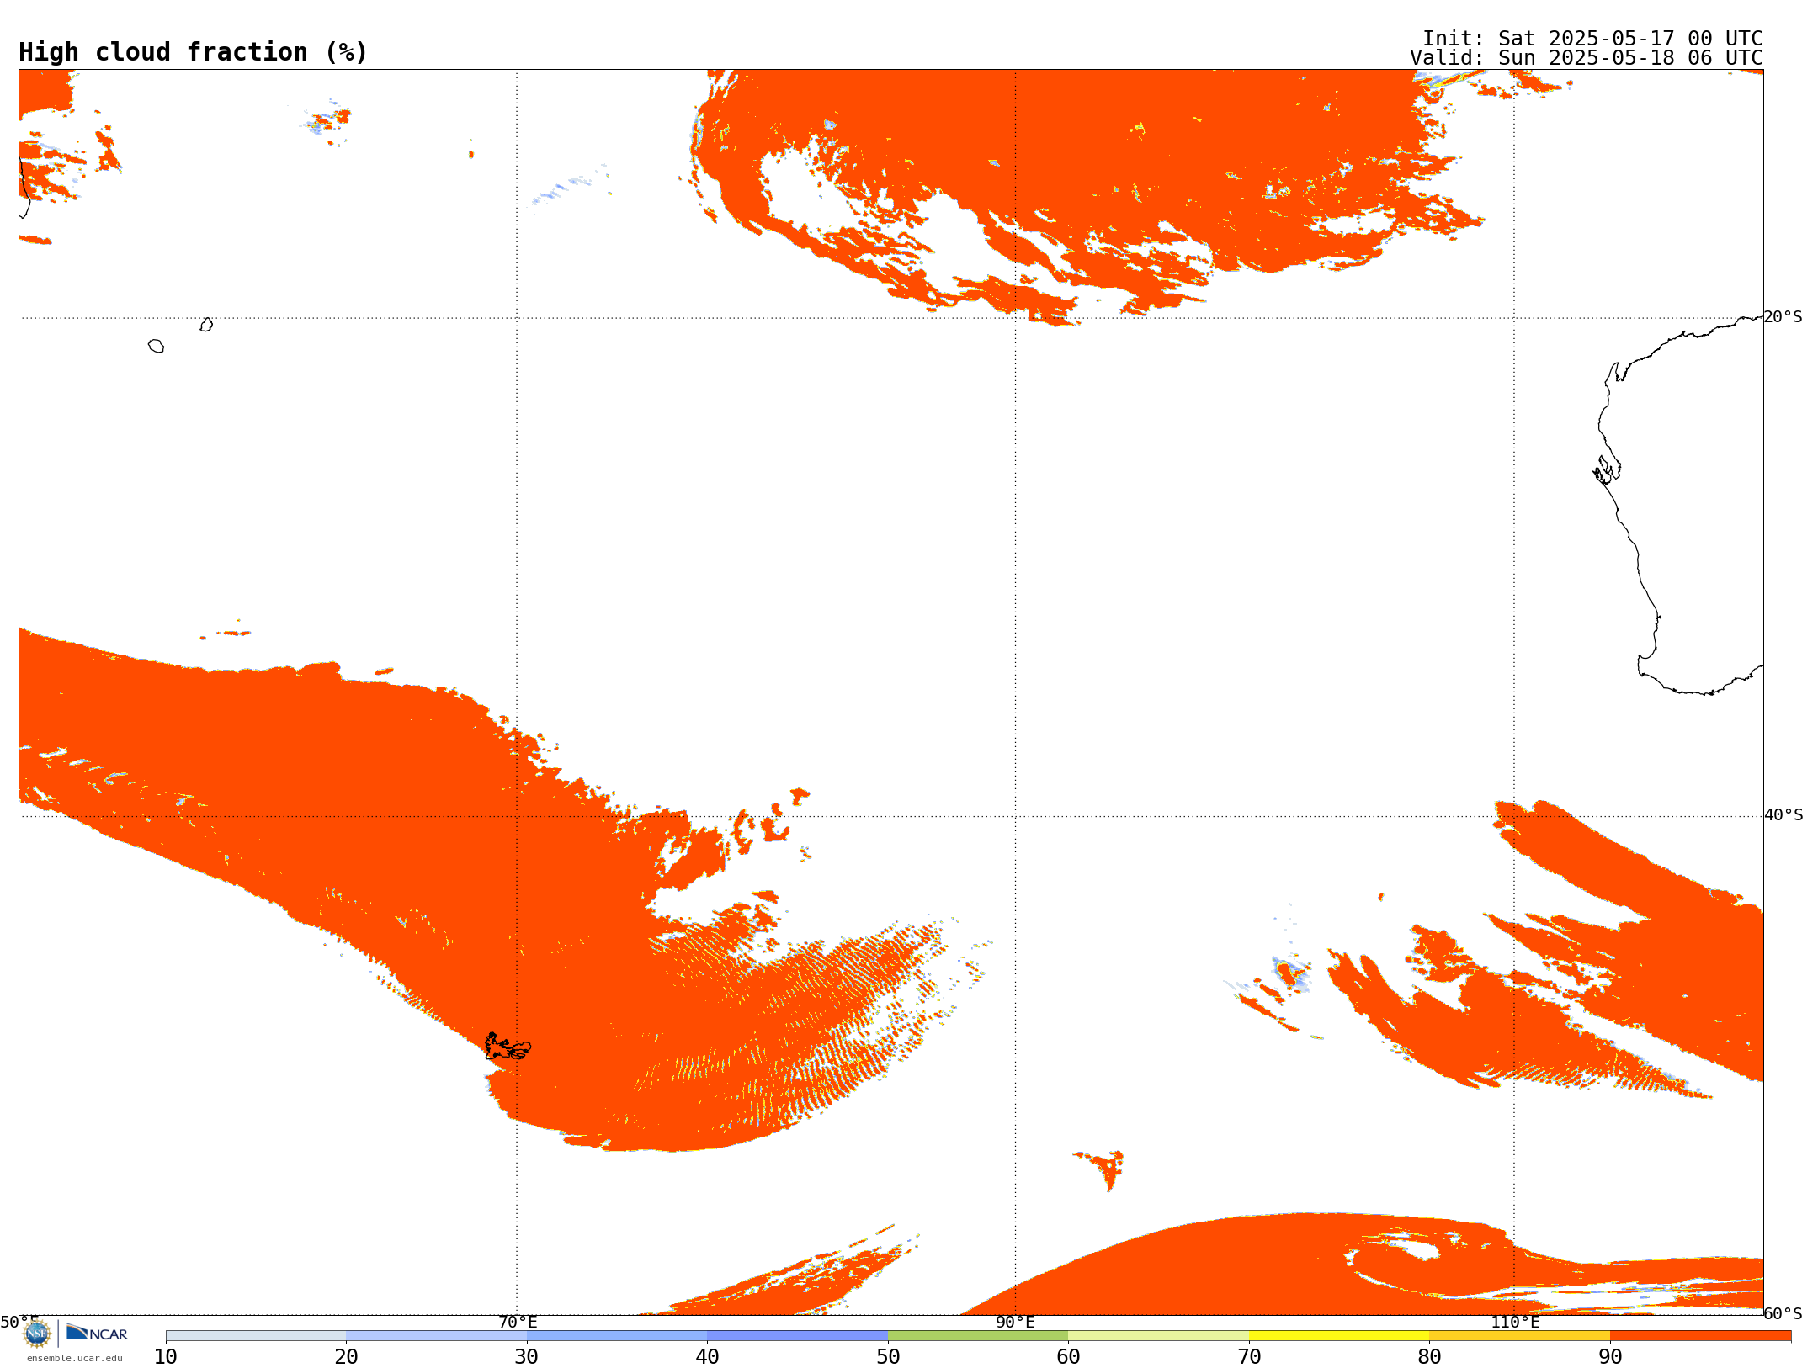
Task: Click the colorbar tick label 90
Action: (x=1610, y=1357)
